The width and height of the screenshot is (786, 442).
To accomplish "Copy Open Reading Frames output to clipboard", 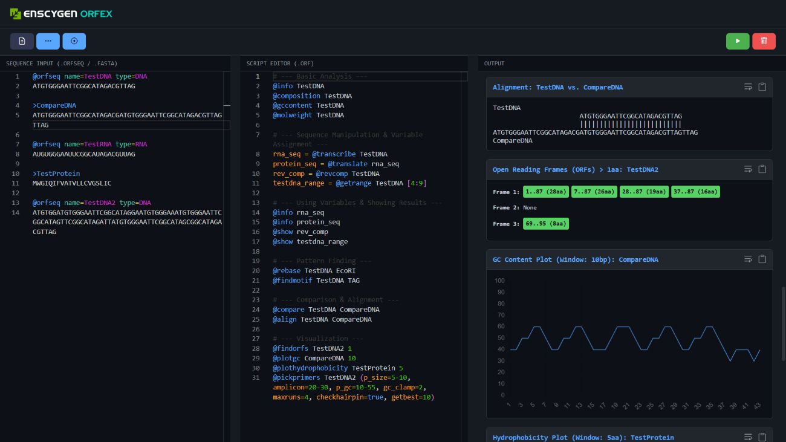I will [x=762, y=169].
